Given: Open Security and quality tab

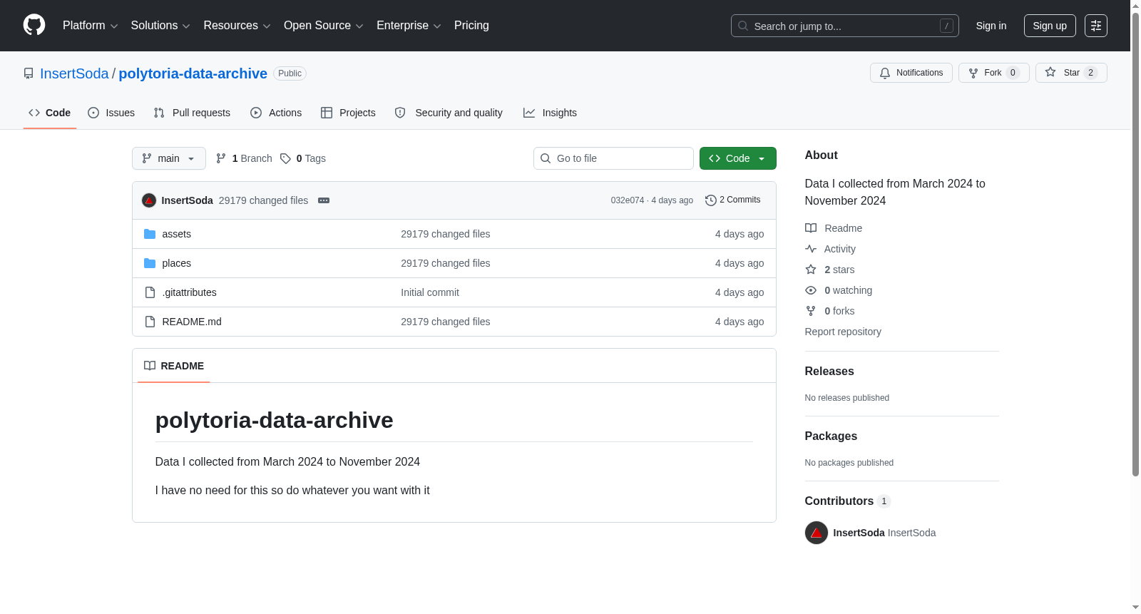Looking at the screenshot, I should (x=449, y=113).
